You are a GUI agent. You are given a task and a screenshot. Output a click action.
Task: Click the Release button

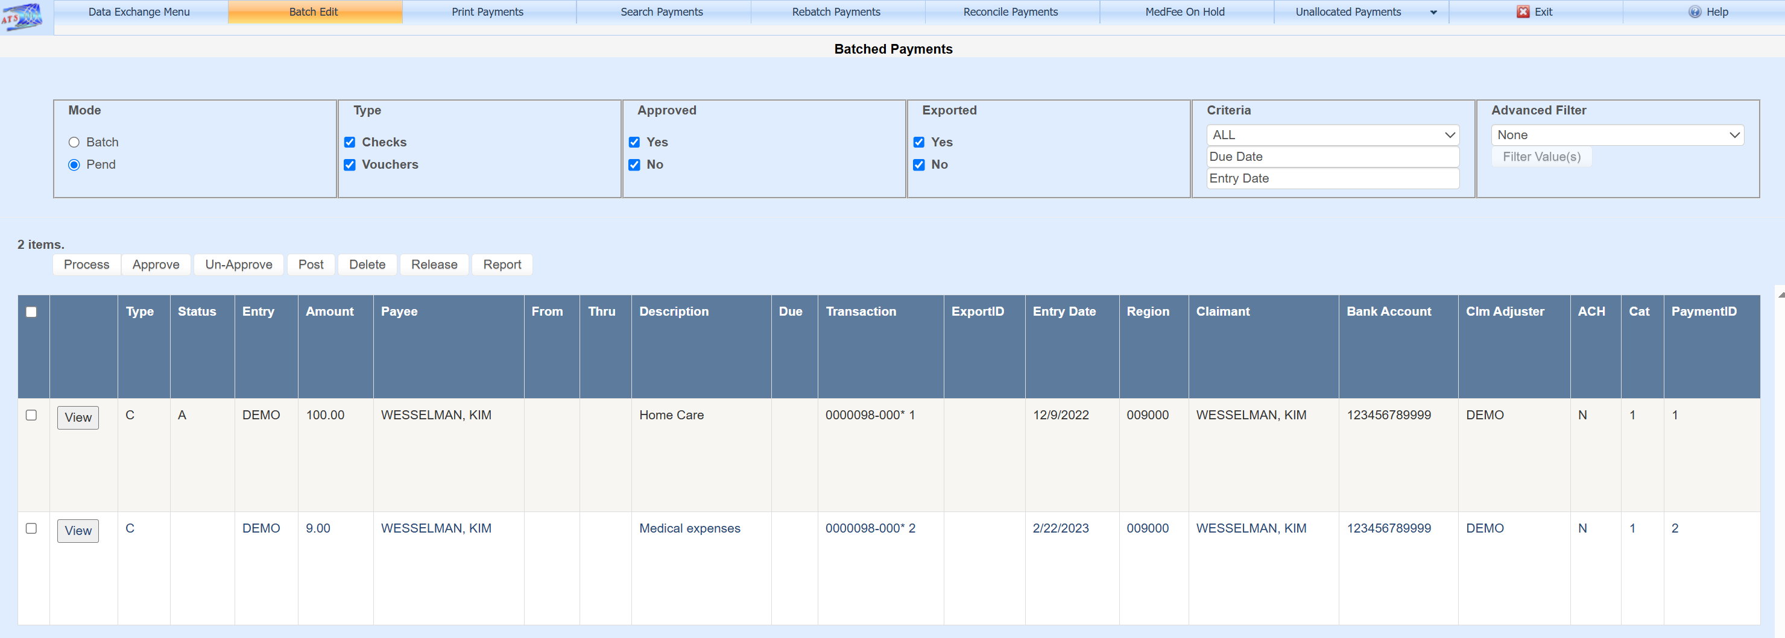point(434,264)
